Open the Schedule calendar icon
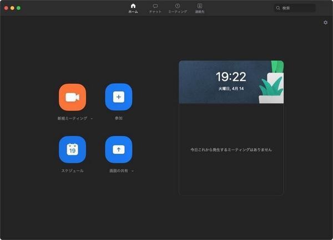The height and width of the screenshot is (240, 333). click(72, 150)
